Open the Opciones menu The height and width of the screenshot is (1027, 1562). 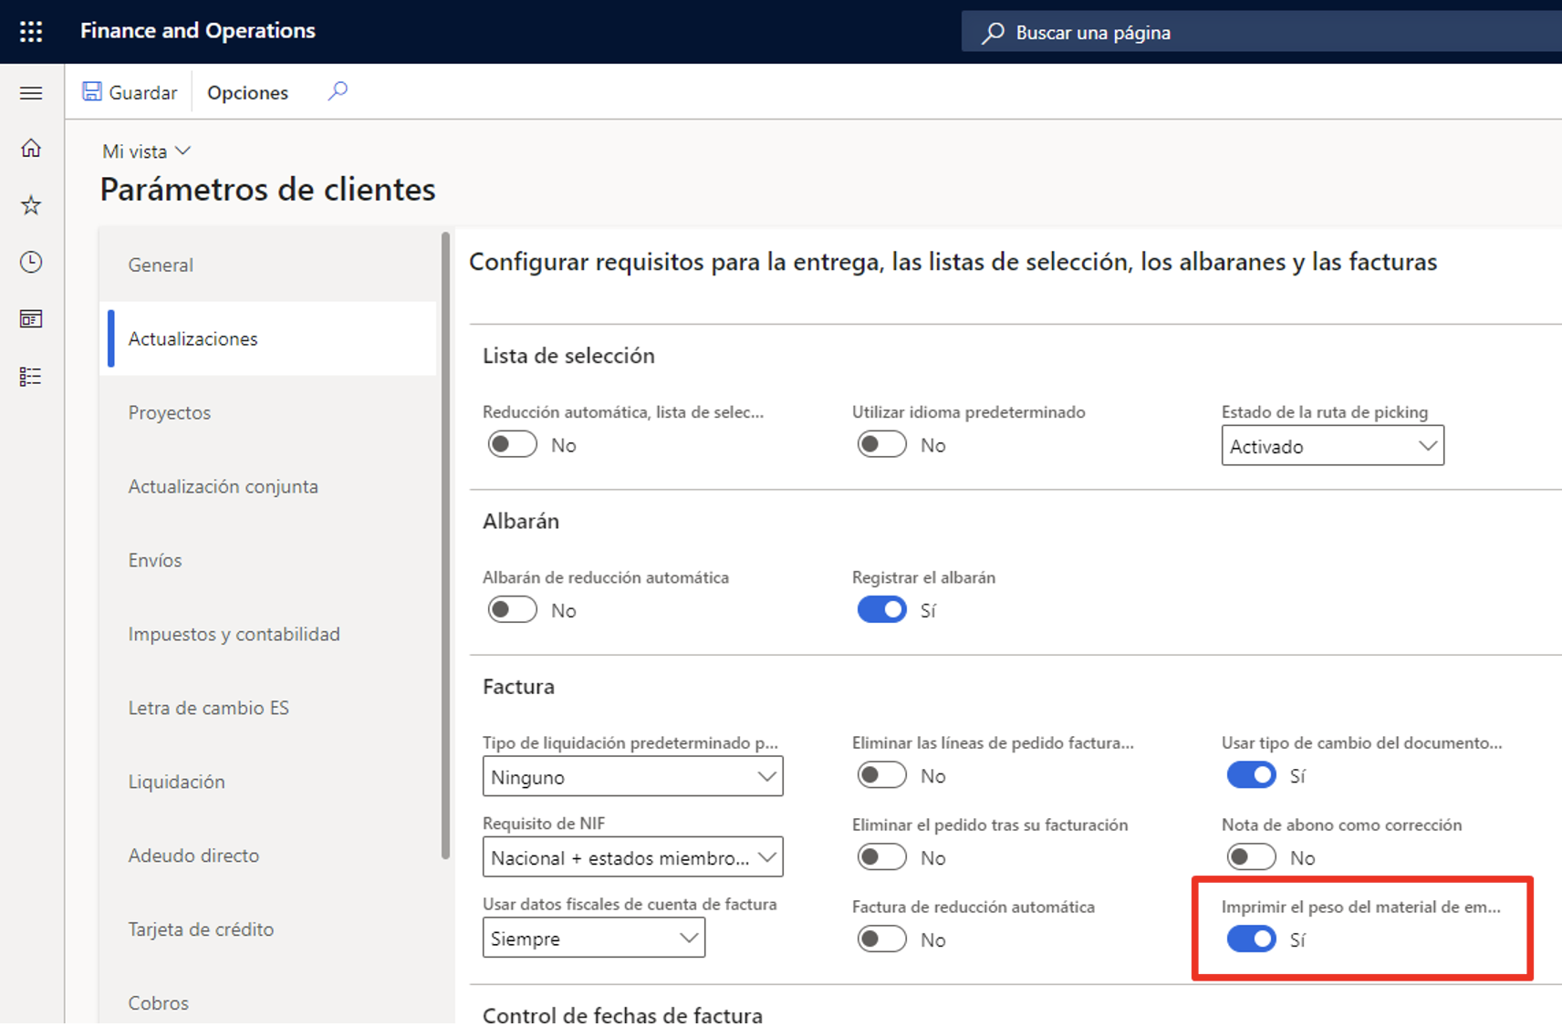tap(247, 92)
